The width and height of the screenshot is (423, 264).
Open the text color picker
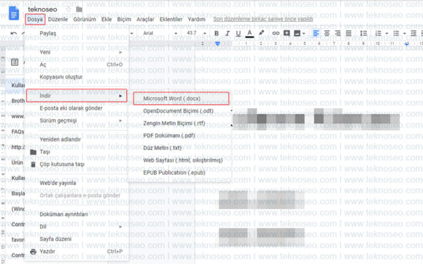click(x=250, y=34)
